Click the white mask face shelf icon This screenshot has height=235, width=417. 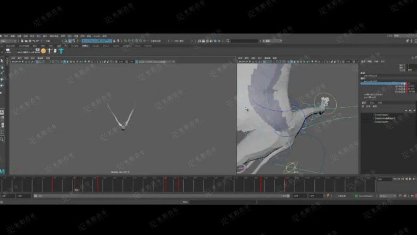(55, 51)
